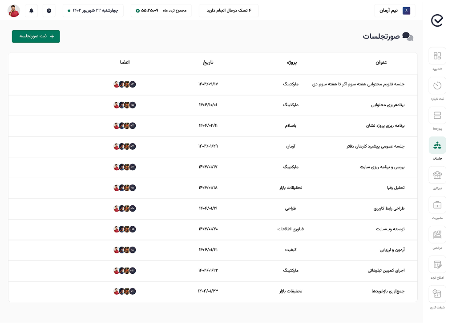Click the date چهارشنبه ۲۲ شهریور ۱۴۰۲ box

pyautogui.click(x=93, y=11)
